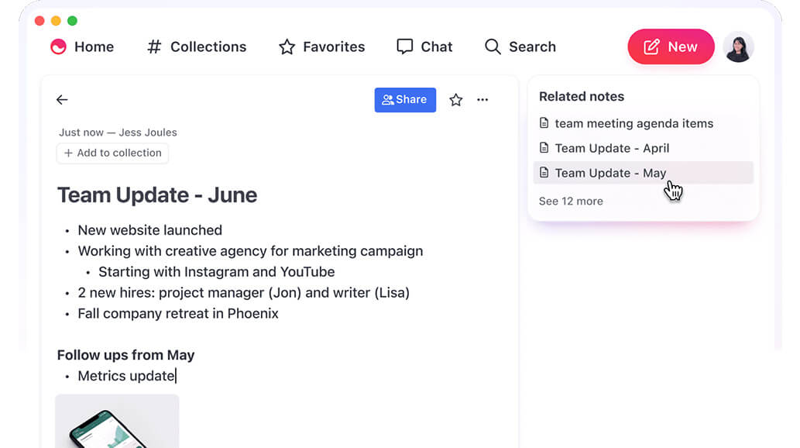The height and width of the screenshot is (448, 800).
Task: Click the star icon beside Favorites
Action: coord(287,47)
